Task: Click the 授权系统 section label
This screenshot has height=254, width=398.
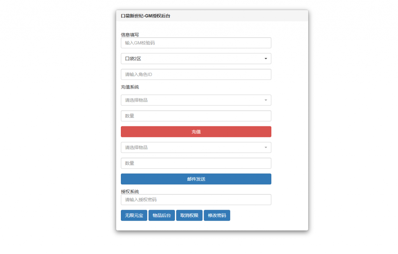Action: [130, 191]
